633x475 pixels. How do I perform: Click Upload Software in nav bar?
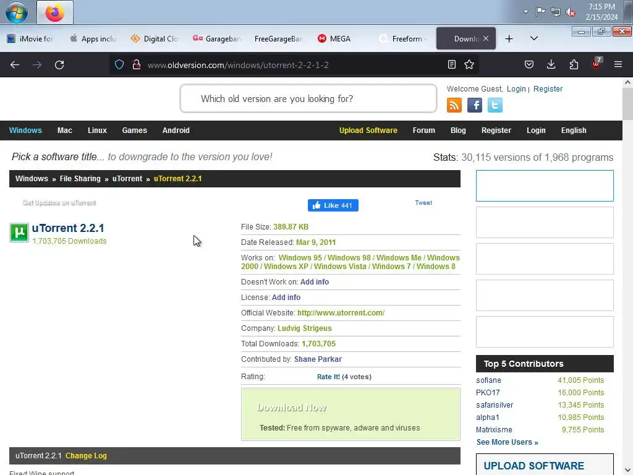point(368,131)
